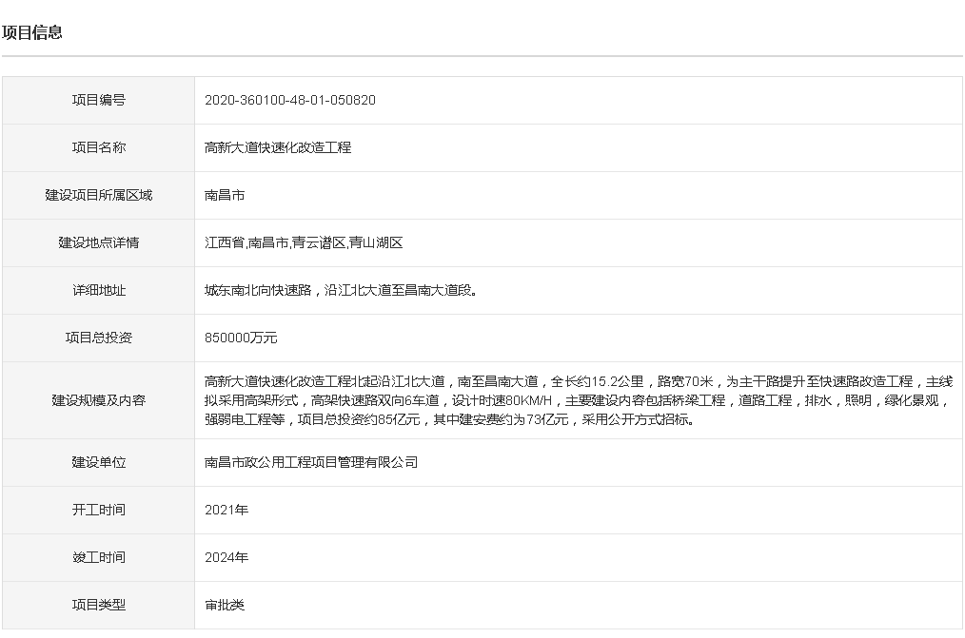Viewport: 965px width, 638px height.
Task: Click the 竣工时间 label cell
Action: pyautogui.click(x=98, y=557)
